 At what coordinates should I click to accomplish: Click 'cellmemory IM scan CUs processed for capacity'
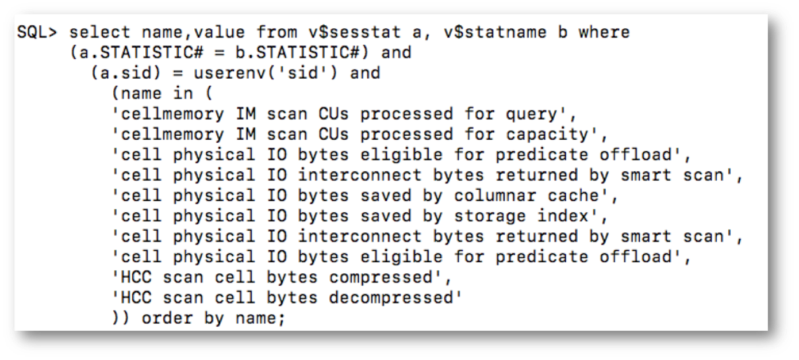point(360,135)
